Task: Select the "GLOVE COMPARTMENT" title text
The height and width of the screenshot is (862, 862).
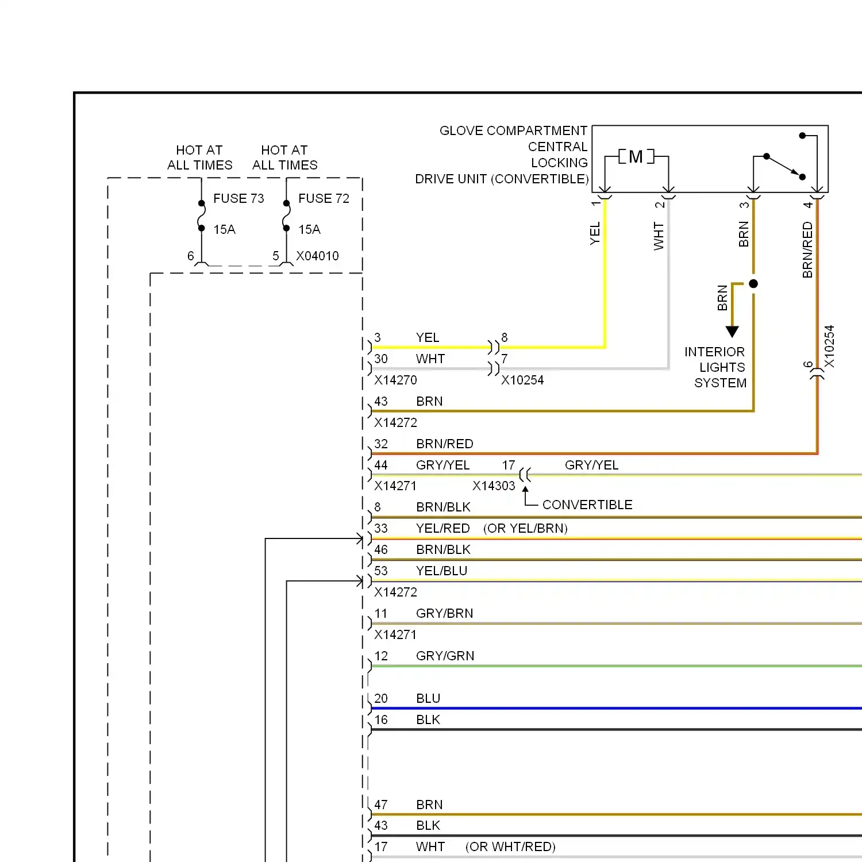Action: pos(513,130)
